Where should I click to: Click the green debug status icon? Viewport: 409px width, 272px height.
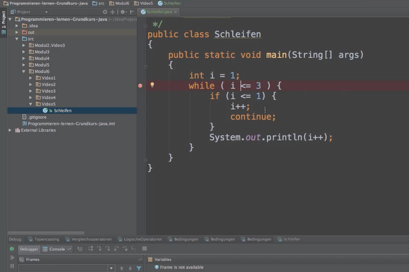pos(12,249)
